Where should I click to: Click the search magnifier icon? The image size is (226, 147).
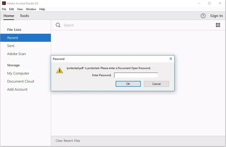[58, 25]
